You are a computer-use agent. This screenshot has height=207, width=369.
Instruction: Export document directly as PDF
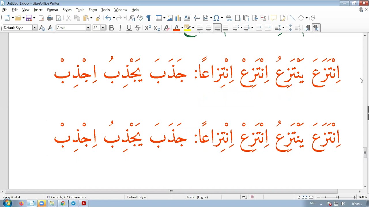[x=41, y=18]
